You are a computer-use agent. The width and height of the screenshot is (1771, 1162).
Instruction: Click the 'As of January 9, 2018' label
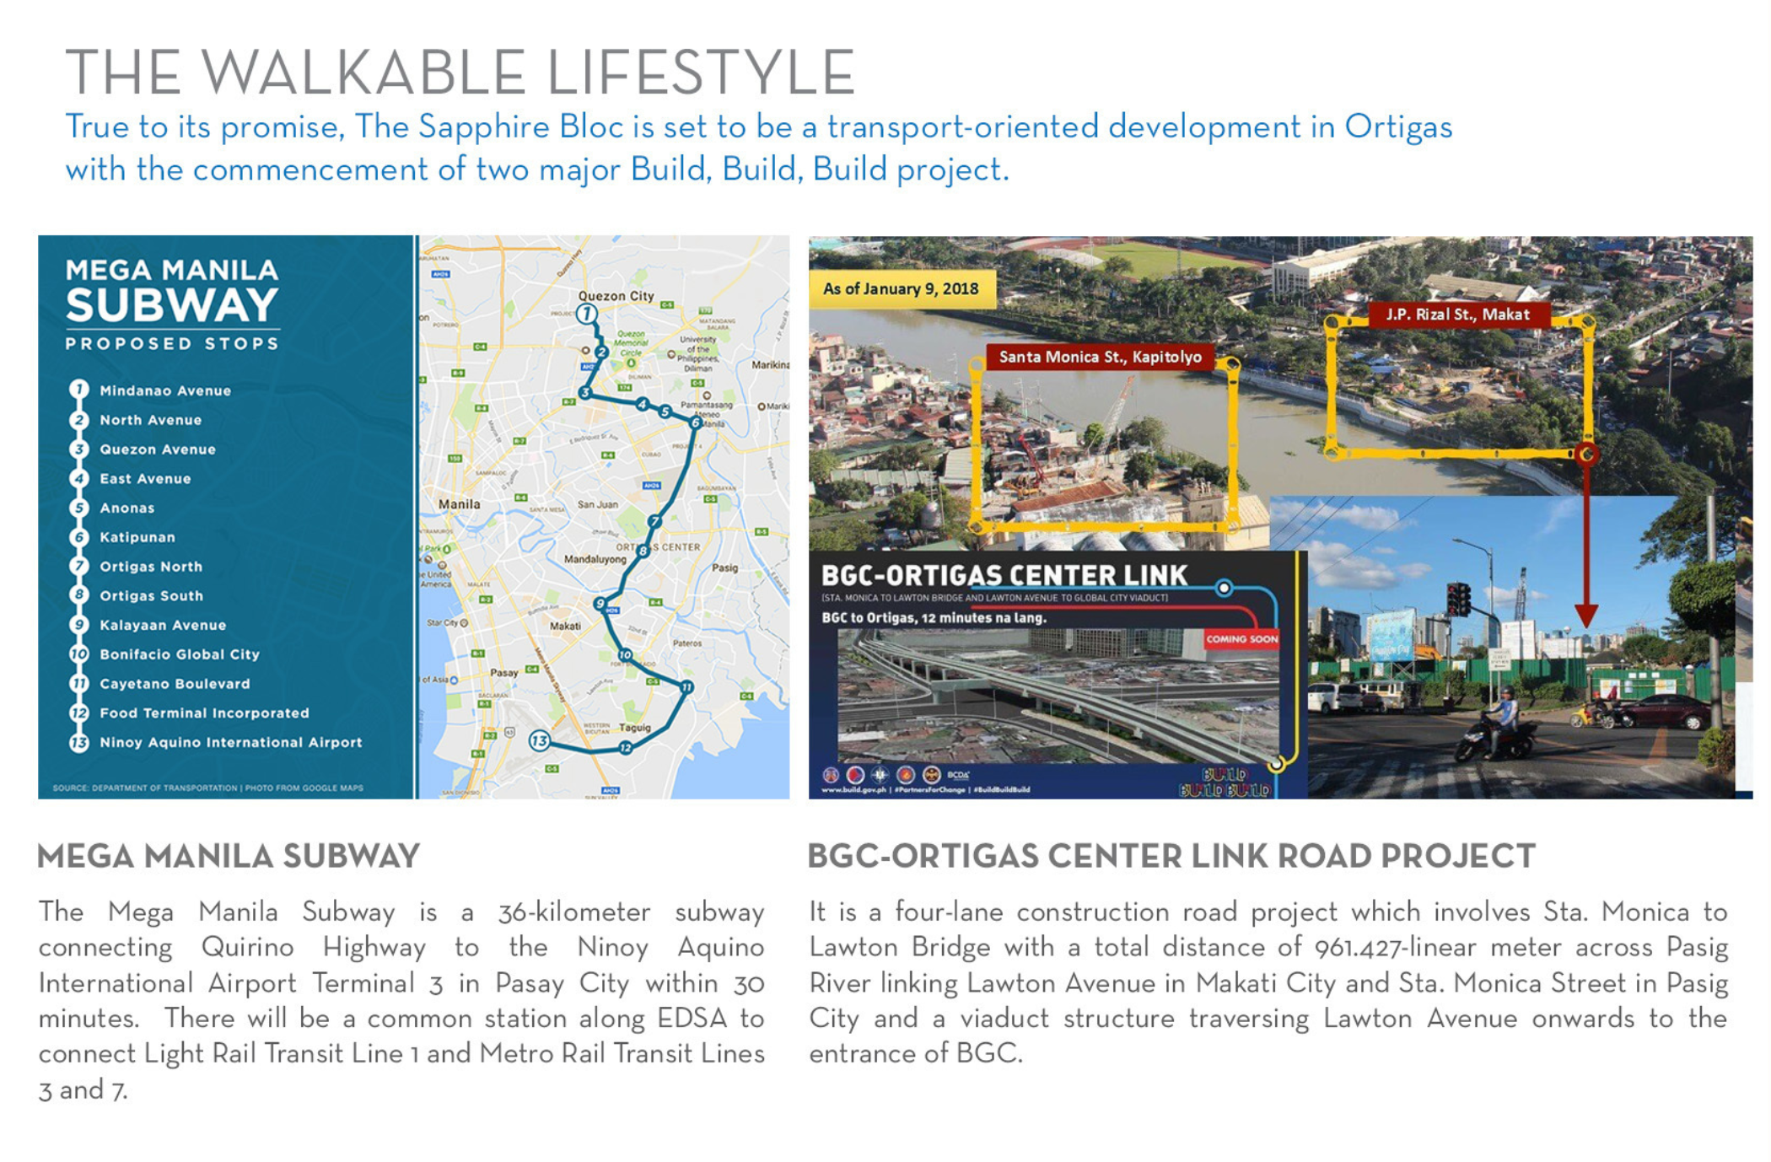click(902, 288)
